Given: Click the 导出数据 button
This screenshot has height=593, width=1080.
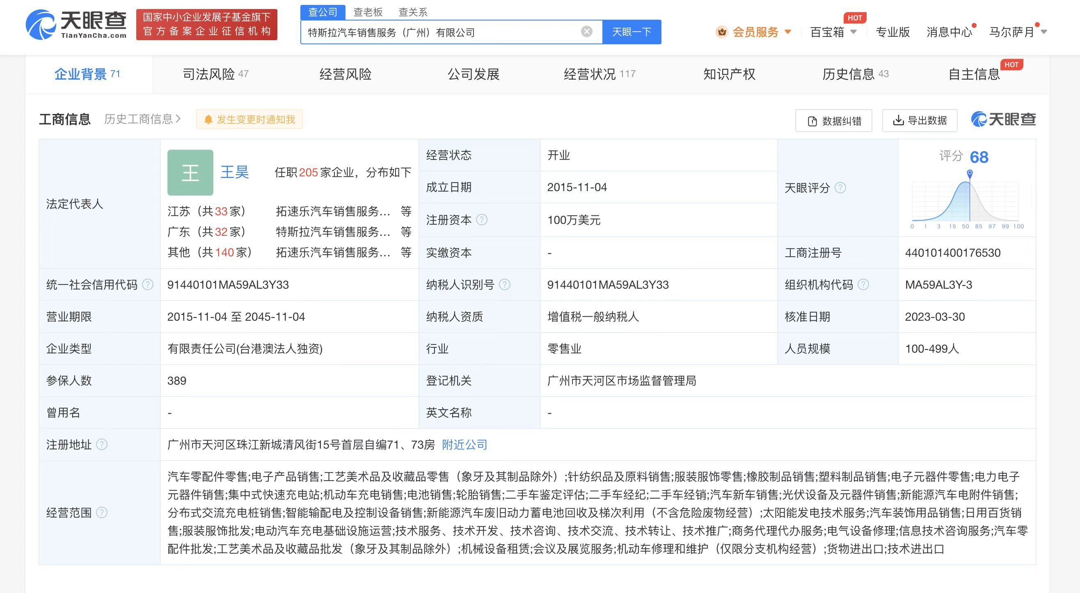Looking at the screenshot, I should pos(920,121).
